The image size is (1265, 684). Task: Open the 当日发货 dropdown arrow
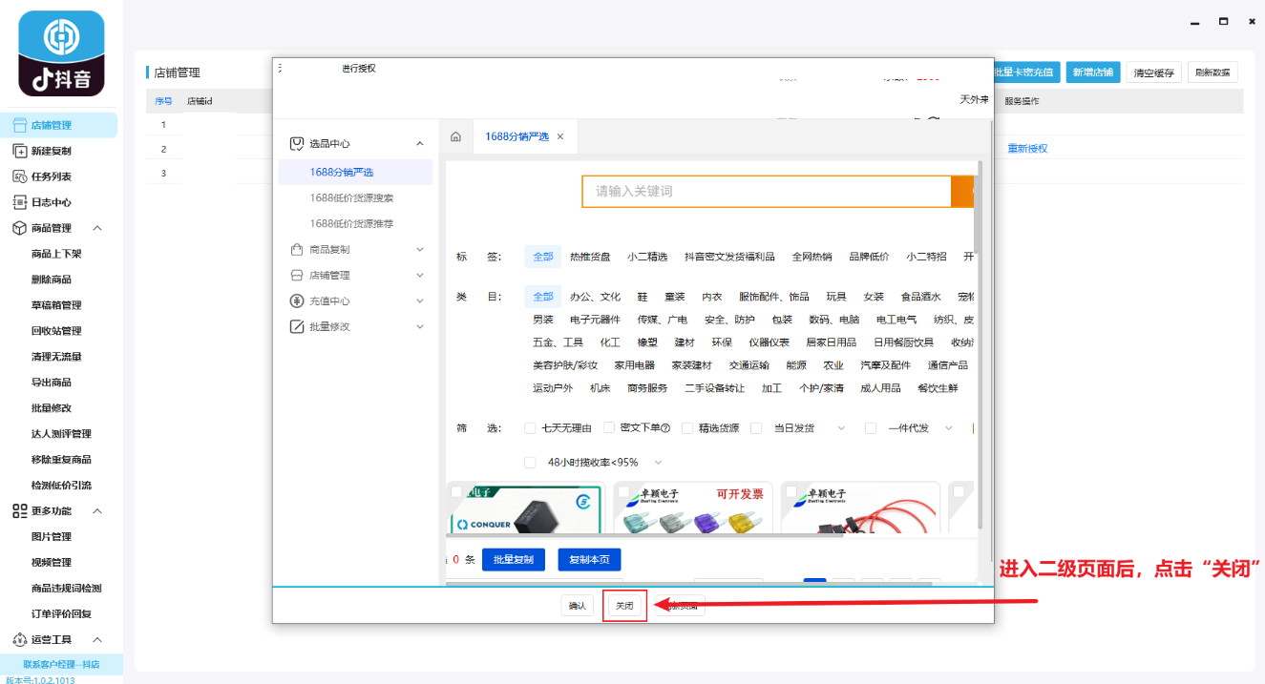pyautogui.click(x=841, y=428)
